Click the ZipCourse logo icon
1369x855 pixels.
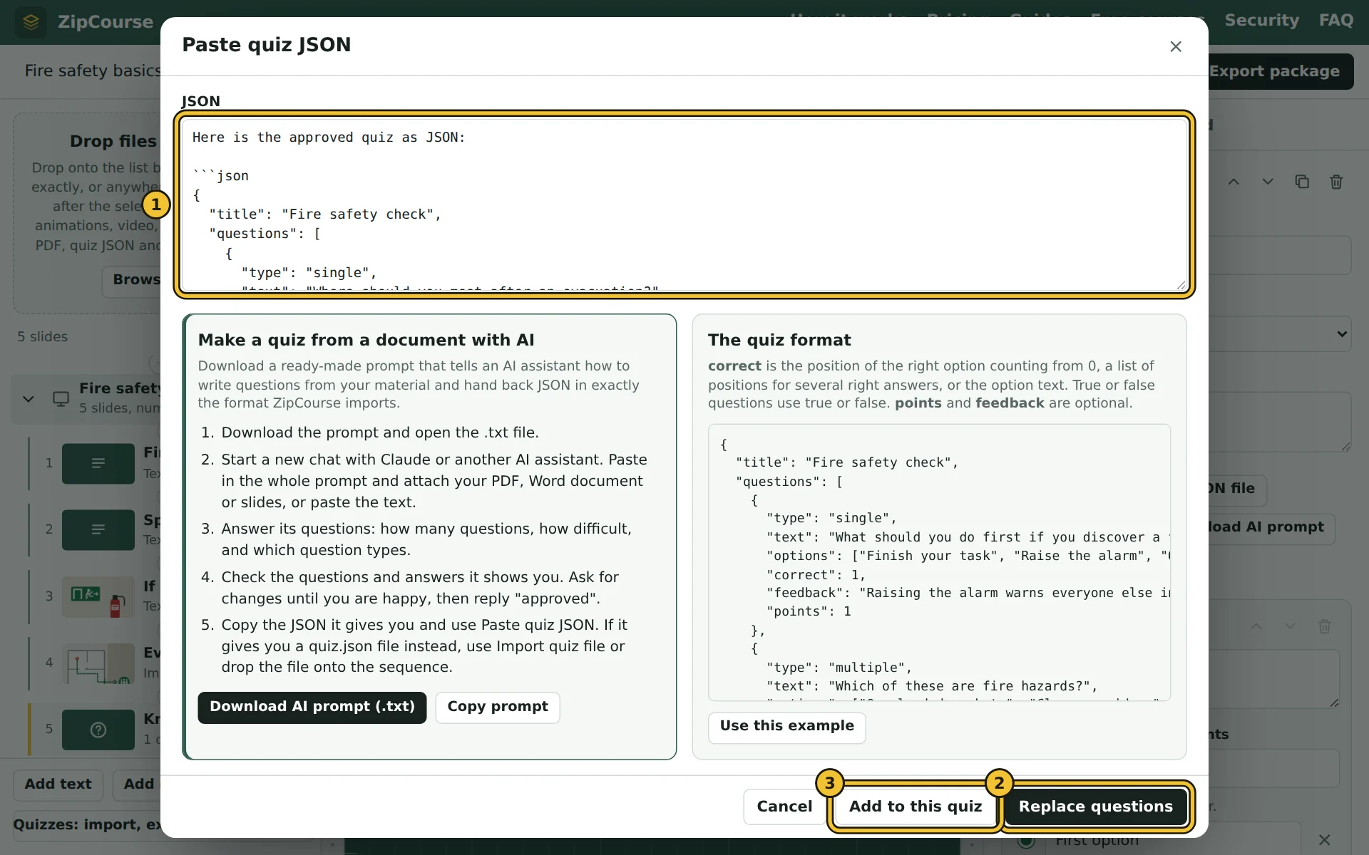pyautogui.click(x=31, y=22)
